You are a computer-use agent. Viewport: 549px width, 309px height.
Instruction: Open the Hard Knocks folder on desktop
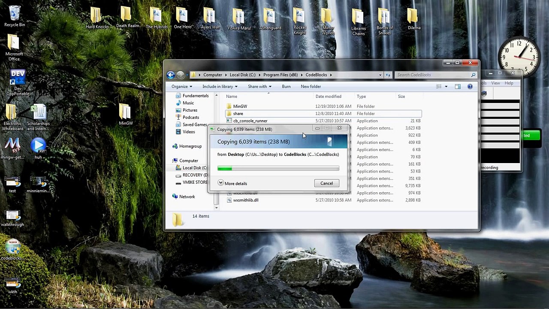[97, 18]
